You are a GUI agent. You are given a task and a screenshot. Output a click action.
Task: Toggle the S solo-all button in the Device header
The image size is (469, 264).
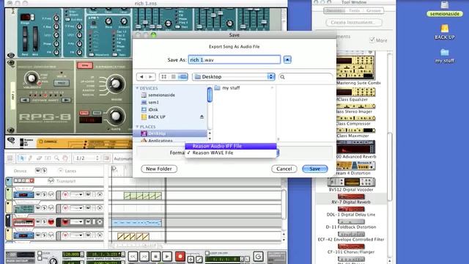(44, 171)
